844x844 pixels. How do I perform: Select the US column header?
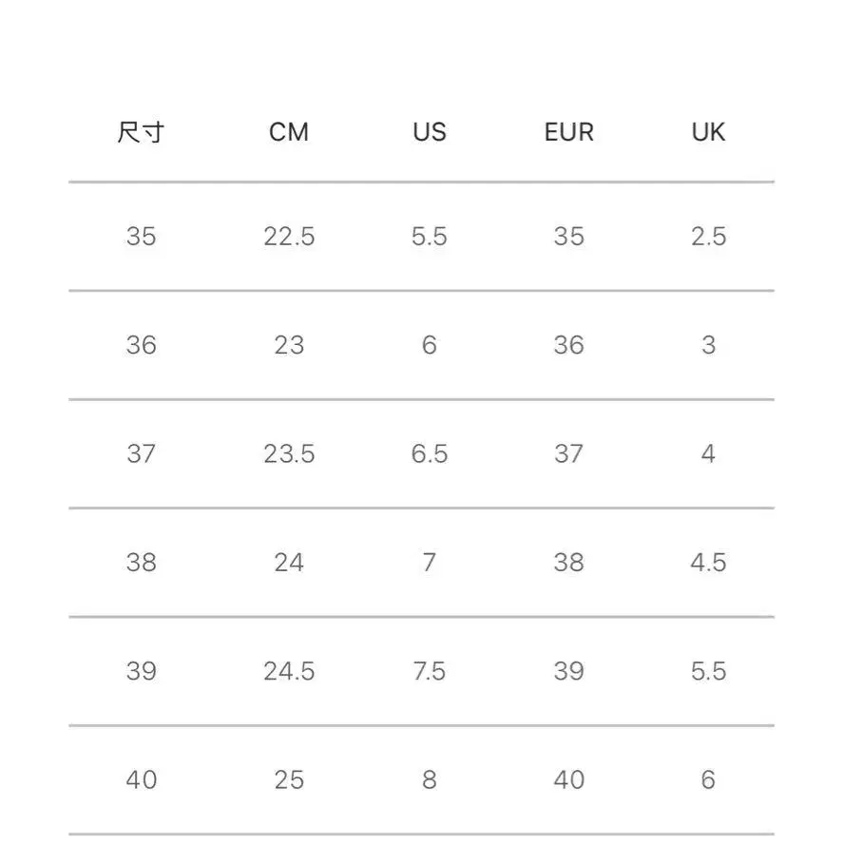pyautogui.click(x=429, y=132)
